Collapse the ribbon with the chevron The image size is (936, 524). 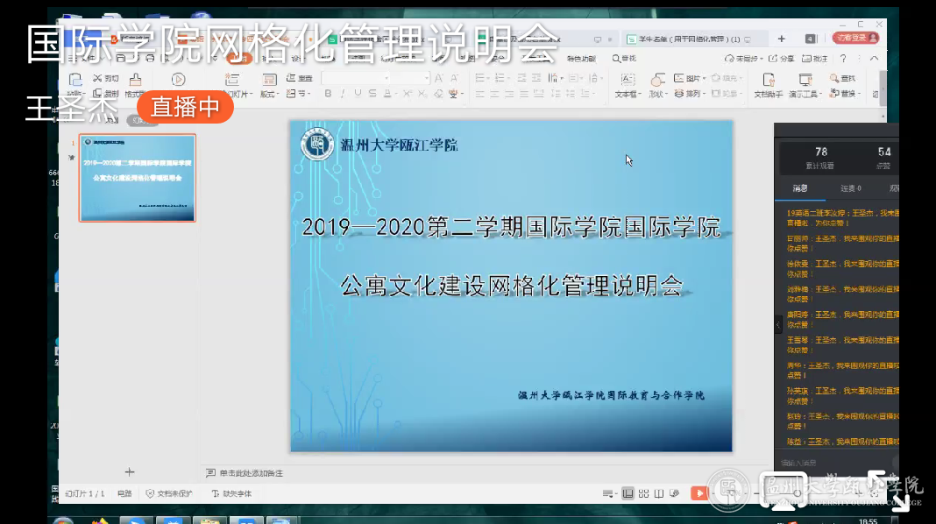[874, 59]
